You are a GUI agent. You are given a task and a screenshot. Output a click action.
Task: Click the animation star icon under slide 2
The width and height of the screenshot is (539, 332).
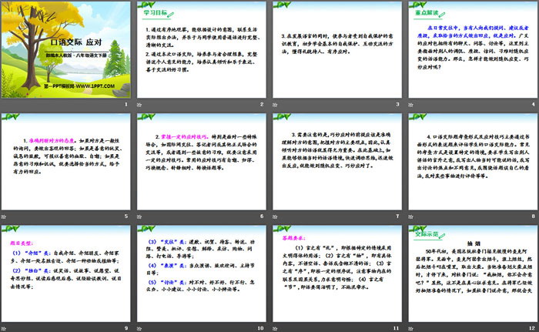(139, 105)
